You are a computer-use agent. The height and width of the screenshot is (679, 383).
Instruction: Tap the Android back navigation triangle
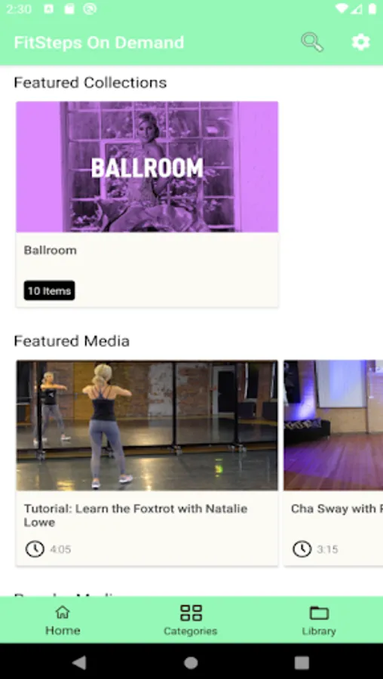[79, 662]
